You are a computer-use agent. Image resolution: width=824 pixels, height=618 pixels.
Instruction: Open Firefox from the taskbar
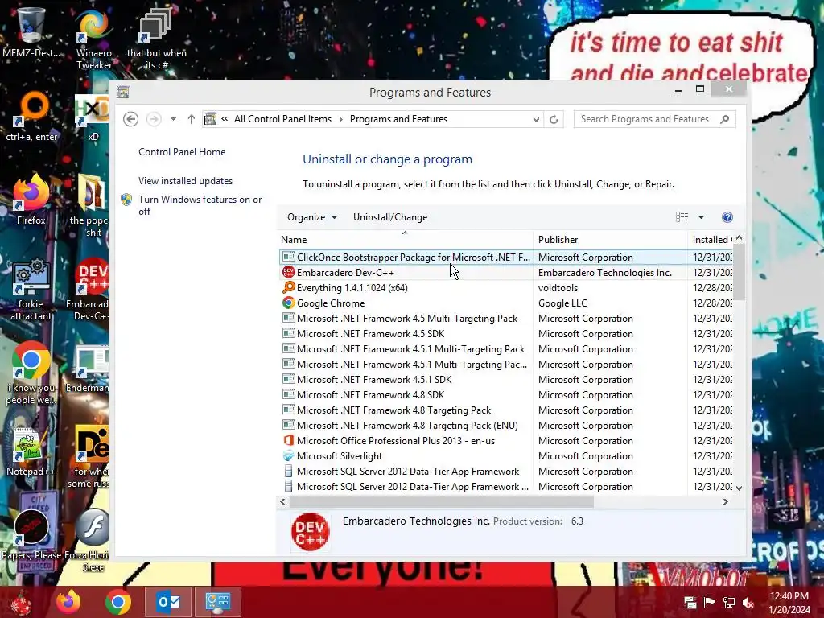coord(68,602)
